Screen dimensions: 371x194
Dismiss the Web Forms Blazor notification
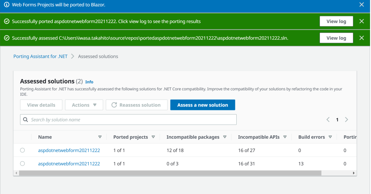[x=362, y=5]
